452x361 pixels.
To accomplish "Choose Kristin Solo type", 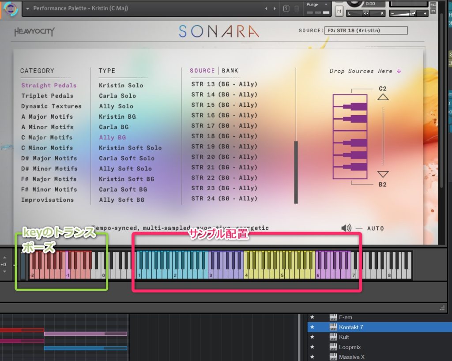I will pos(121,85).
